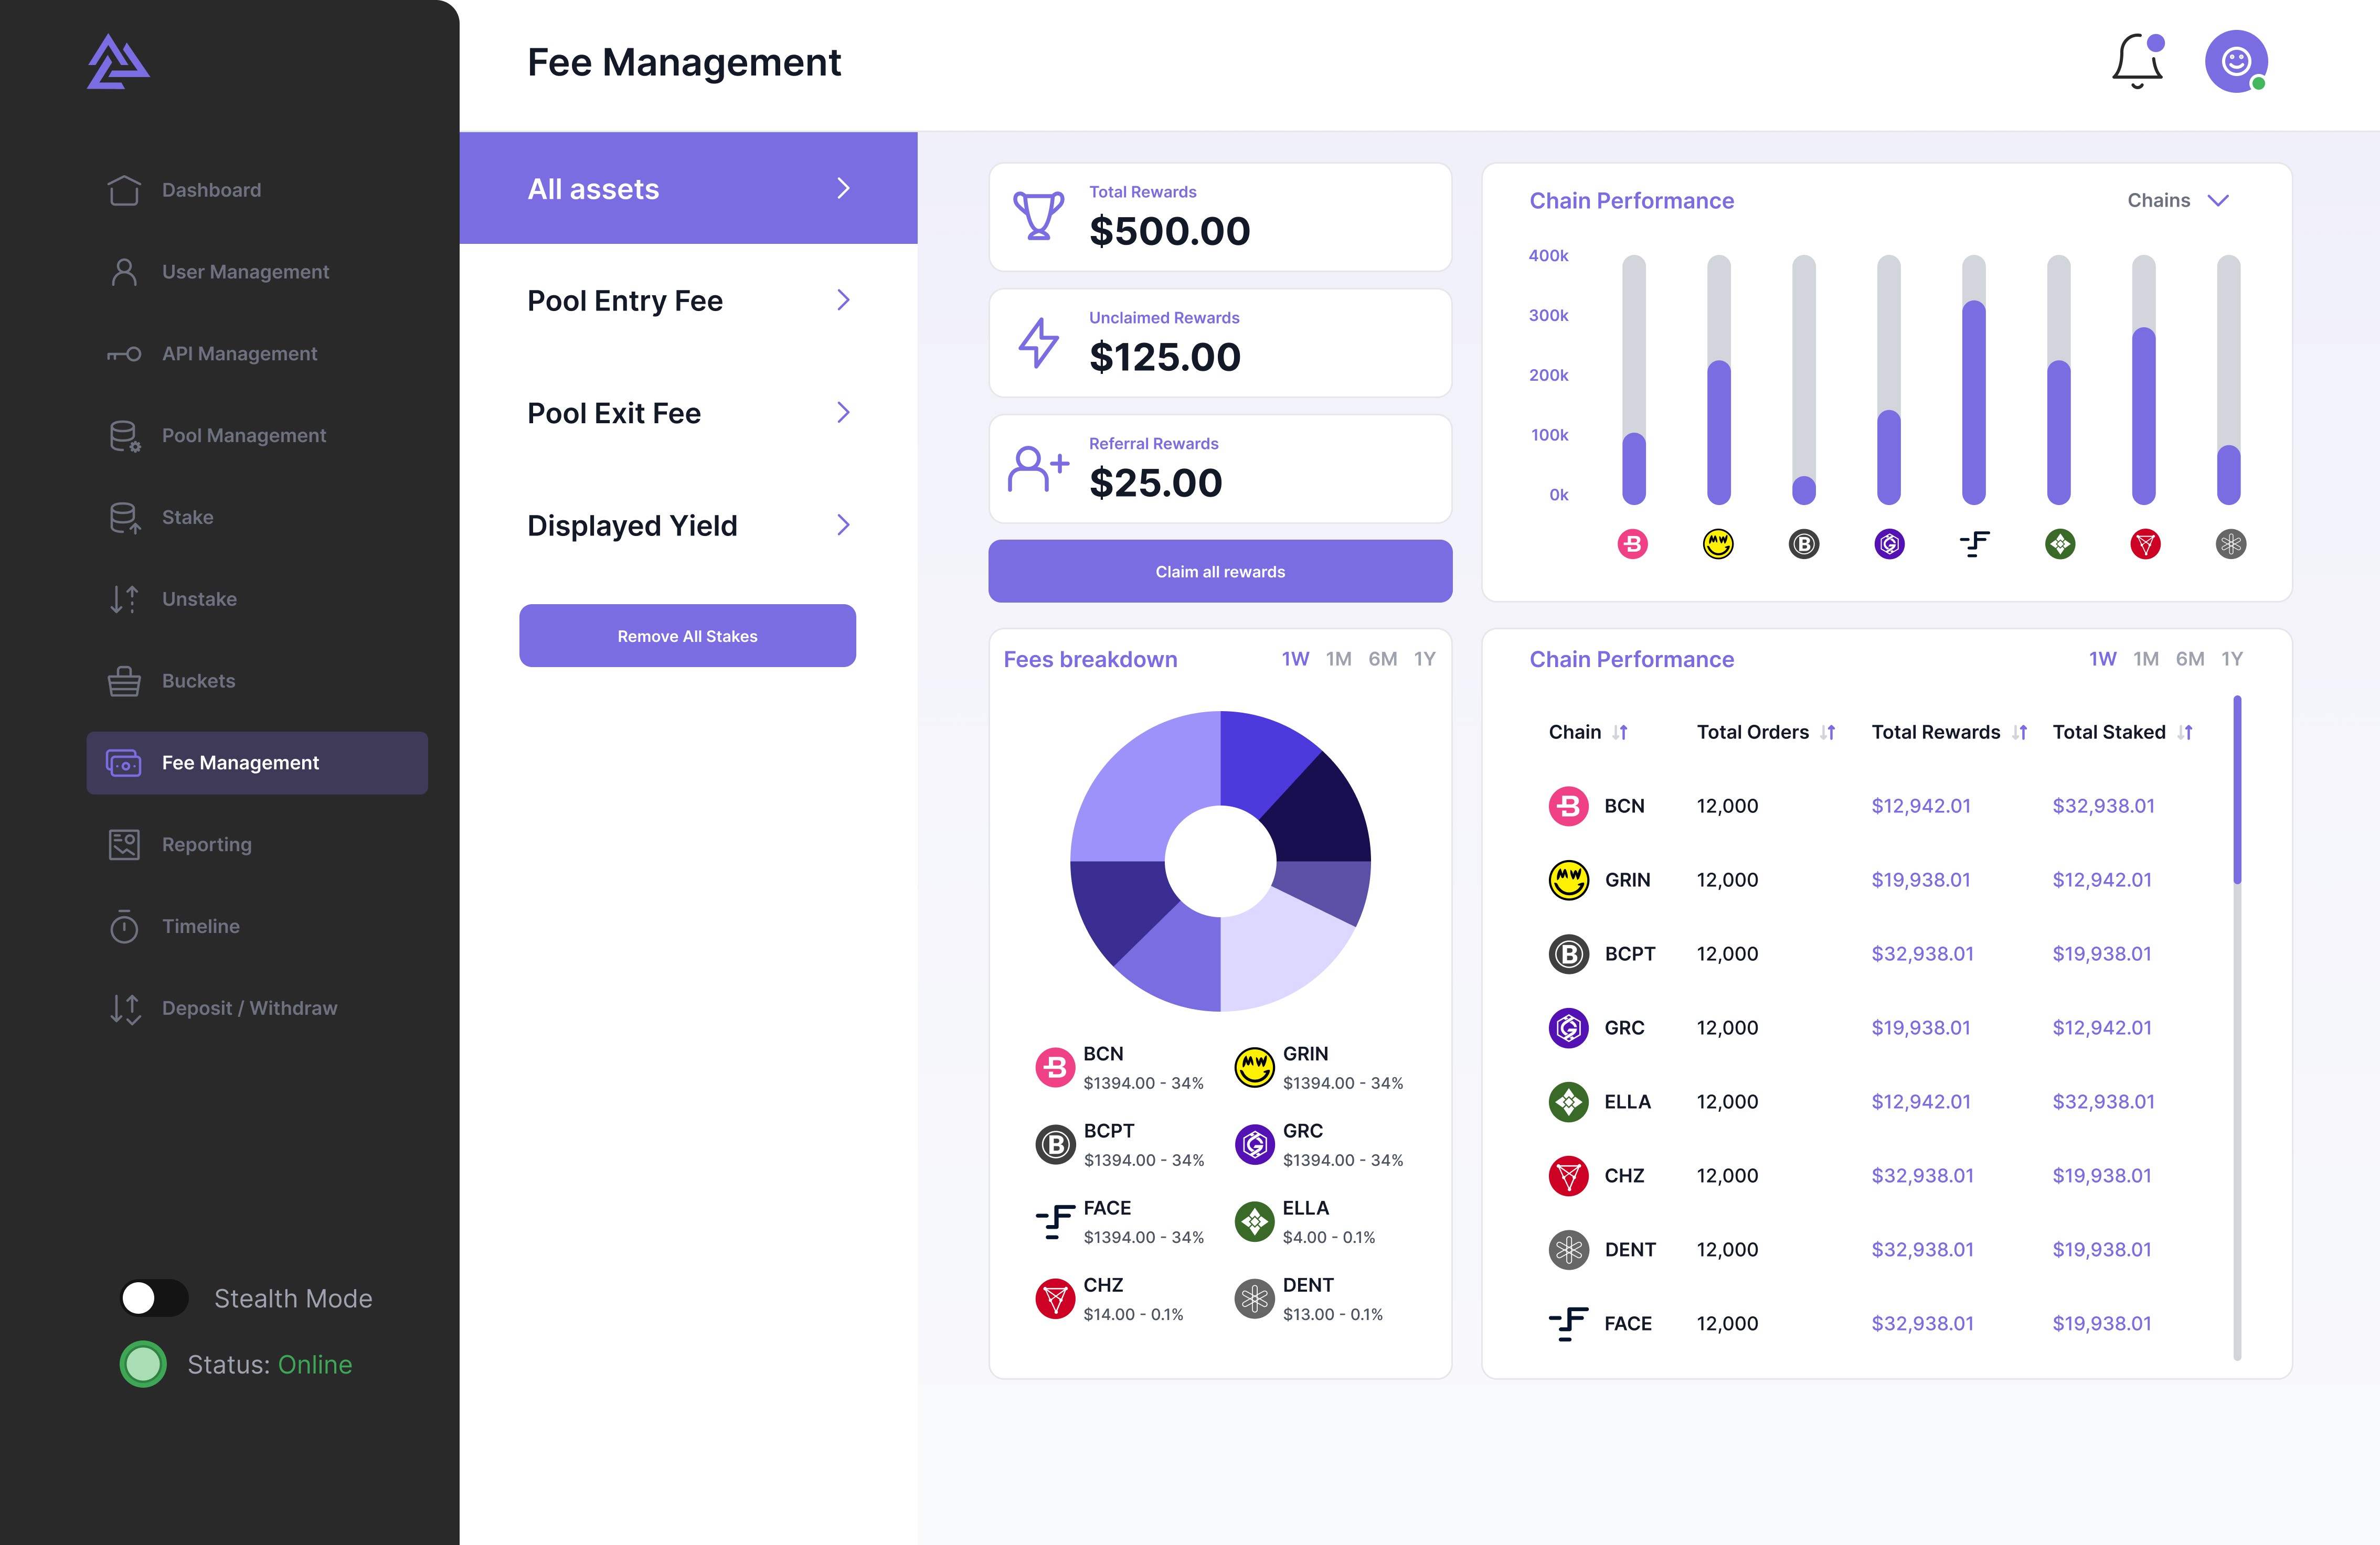Click the BCPT icon in the table row

pyautogui.click(x=1568, y=953)
